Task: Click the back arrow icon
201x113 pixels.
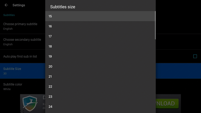Action: tap(6, 5)
